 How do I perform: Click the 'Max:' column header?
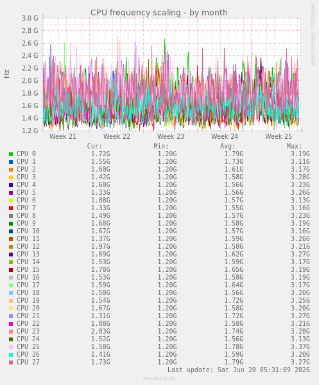click(294, 147)
